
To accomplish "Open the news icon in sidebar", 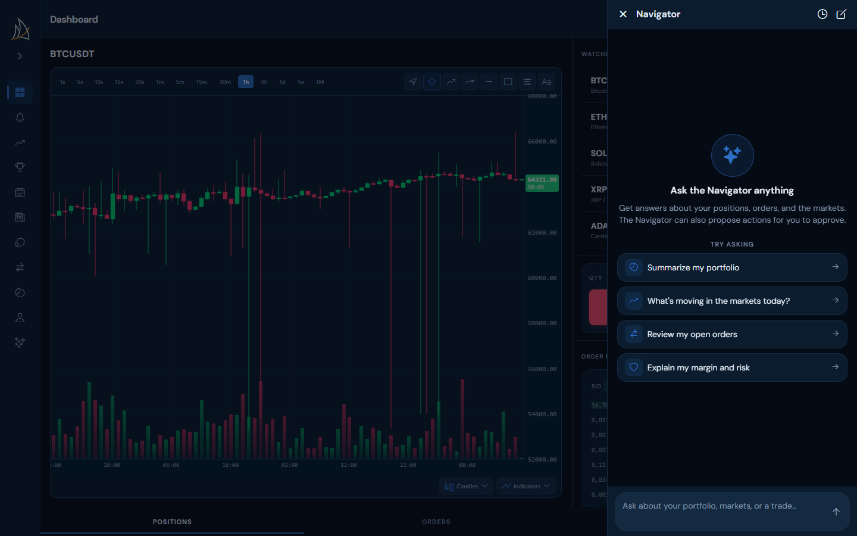I will coord(20,217).
